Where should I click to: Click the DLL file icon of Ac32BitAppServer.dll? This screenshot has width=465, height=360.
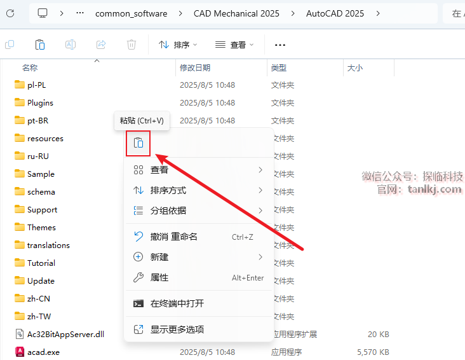(x=20, y=334)
